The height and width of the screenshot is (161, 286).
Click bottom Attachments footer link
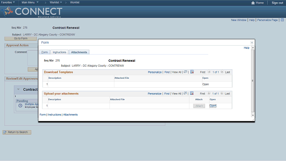pyautogui.click(x=71, y=114)
